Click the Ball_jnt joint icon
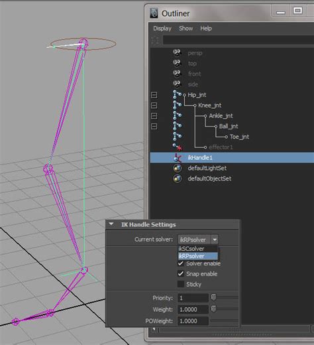The width and height of the screenshot is (314, 345). [177, 126]
